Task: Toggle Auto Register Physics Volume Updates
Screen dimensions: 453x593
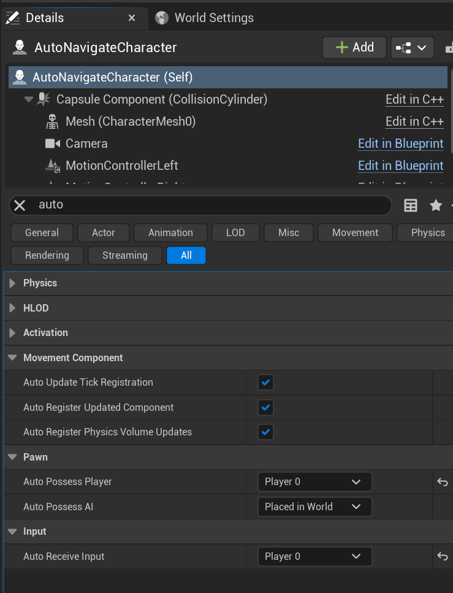Action: click(265, 432)
